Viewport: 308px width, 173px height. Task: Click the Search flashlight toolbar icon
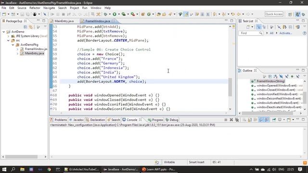tap(170, 14)
